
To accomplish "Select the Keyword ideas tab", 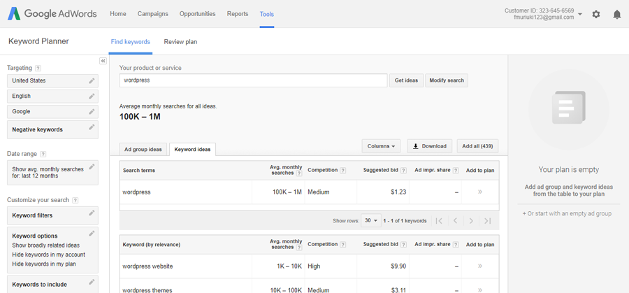I will click(x=193, y=150).
